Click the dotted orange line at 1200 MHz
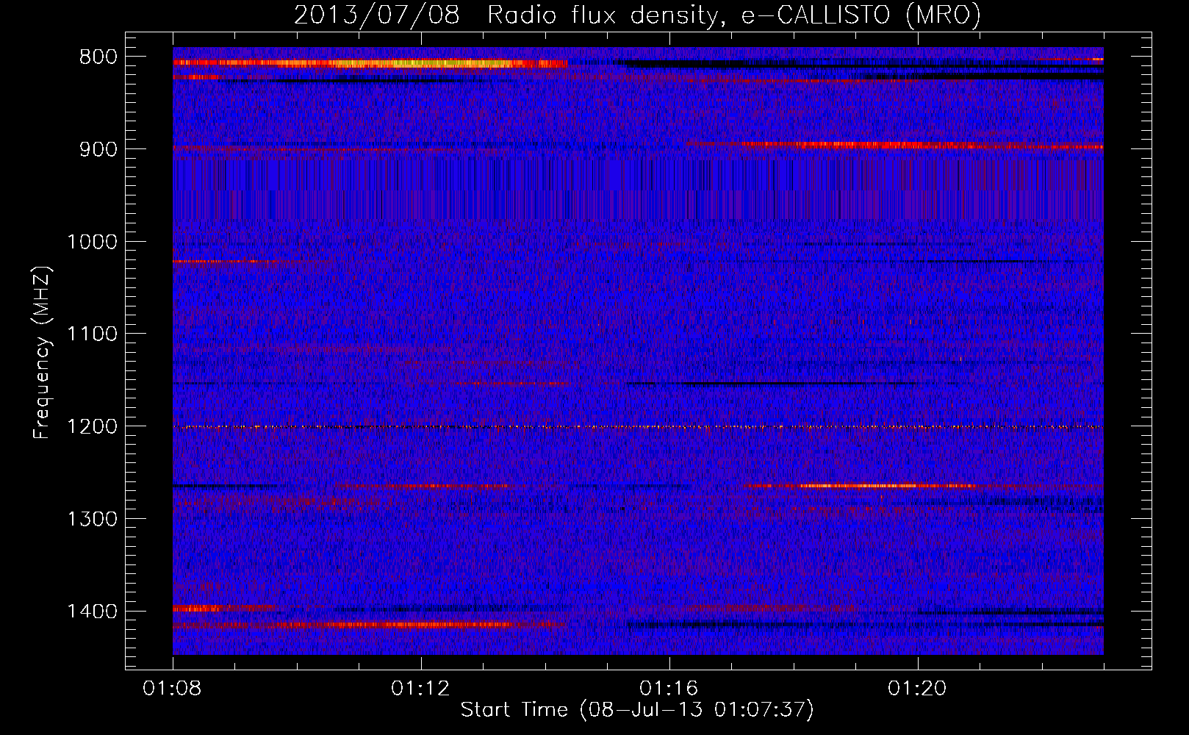 pyautogui.click(x=638, y=427)
